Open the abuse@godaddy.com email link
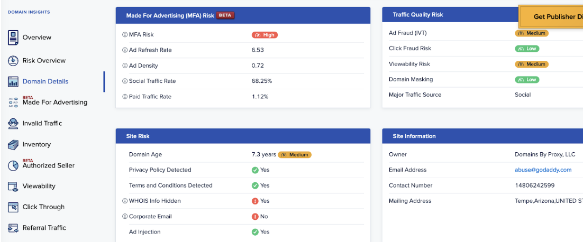The image size is (583, 242). tap(543, 170)
